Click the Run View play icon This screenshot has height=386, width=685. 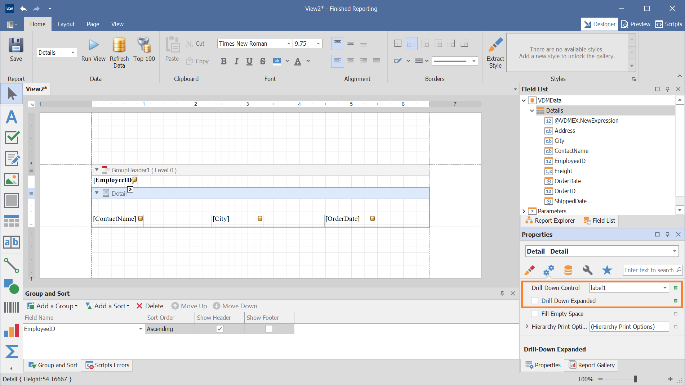click(x=94, y=45)
